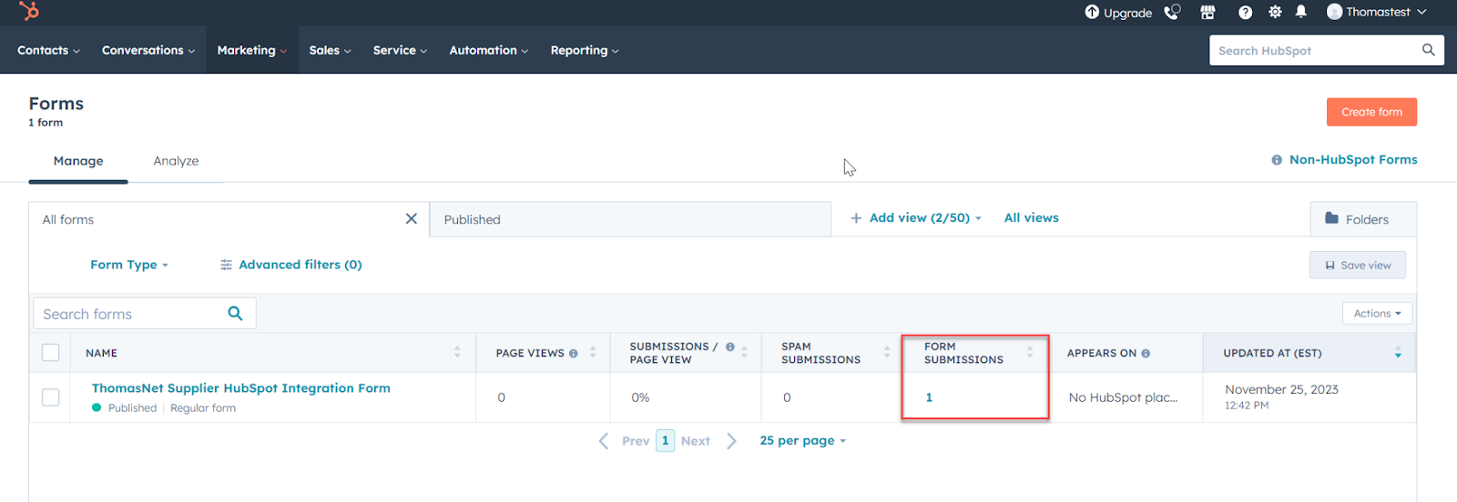This screenshot has width=1457, height=502.
Task: Sort by Submissions / Page View arrows
Action: pyautogui.click(x=744, y=353)
